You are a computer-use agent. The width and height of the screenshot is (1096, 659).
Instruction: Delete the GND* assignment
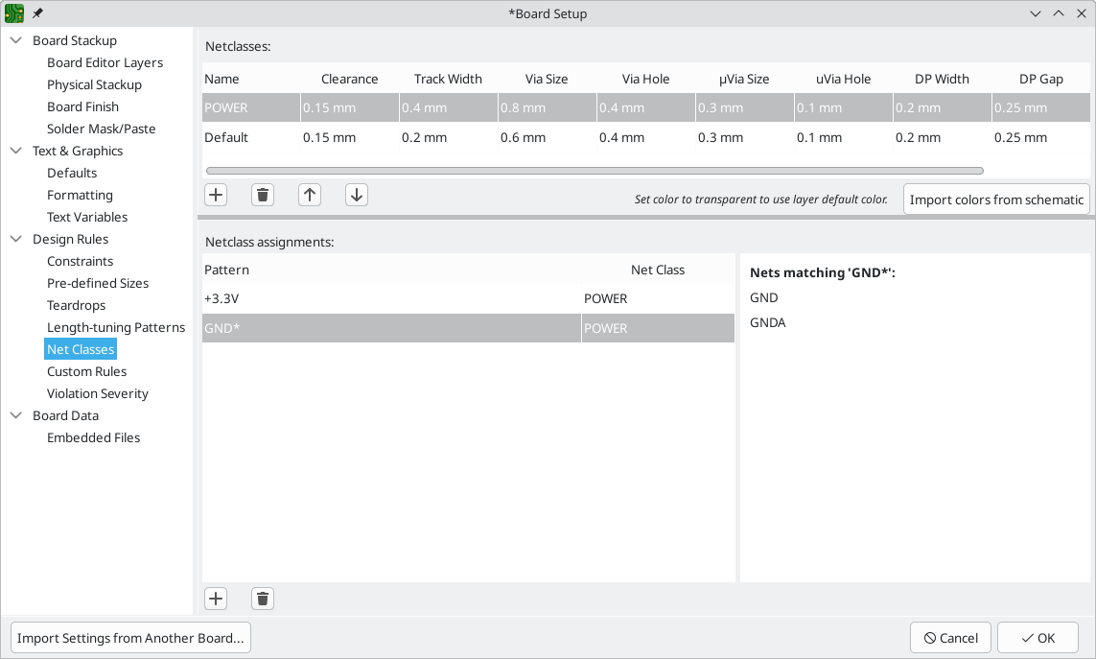(262, 598)
